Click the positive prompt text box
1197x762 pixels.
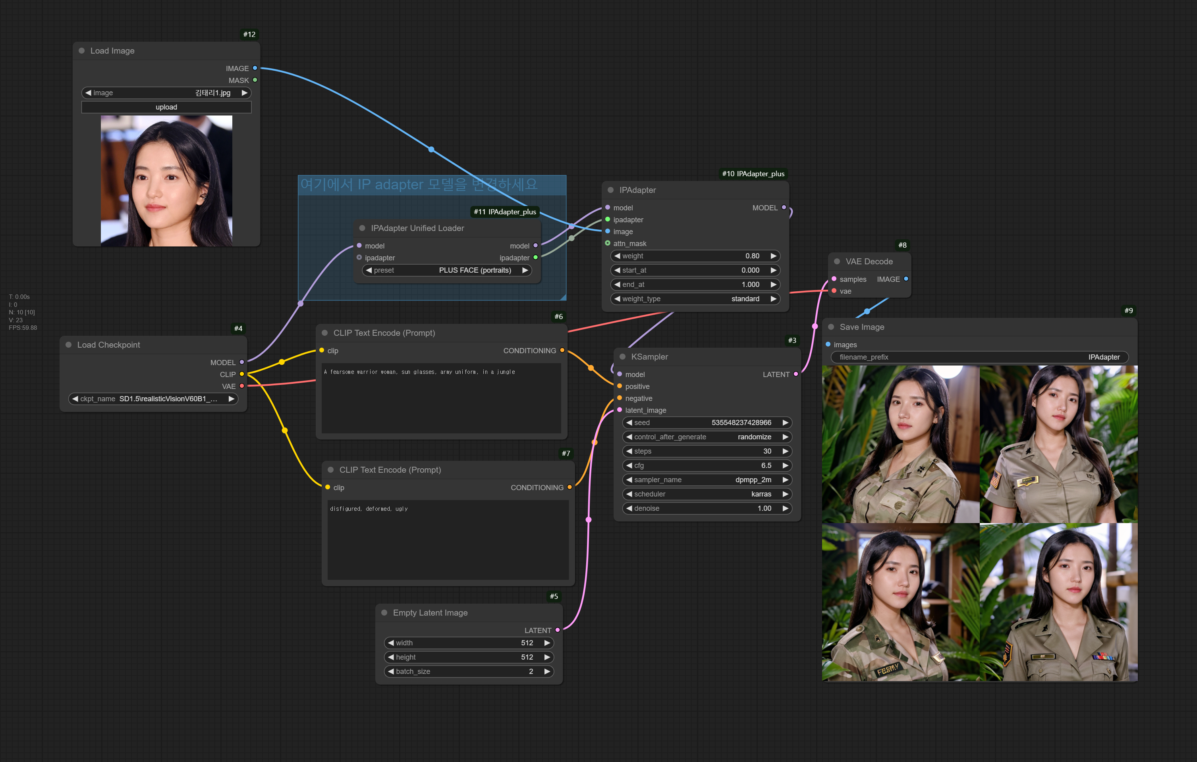pyautogui.click(x=441, y=397)
